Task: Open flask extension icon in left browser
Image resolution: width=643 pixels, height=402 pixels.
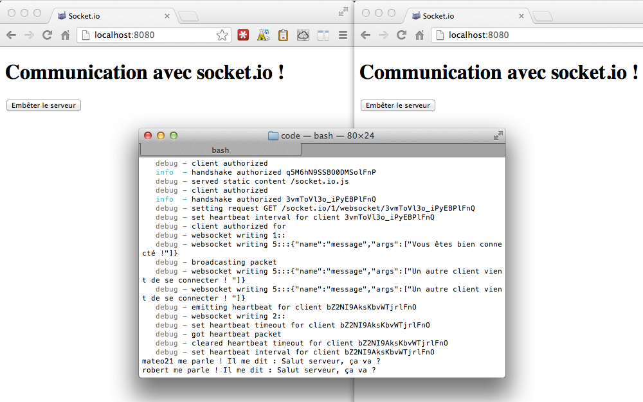Action: [x=263, y=35]
